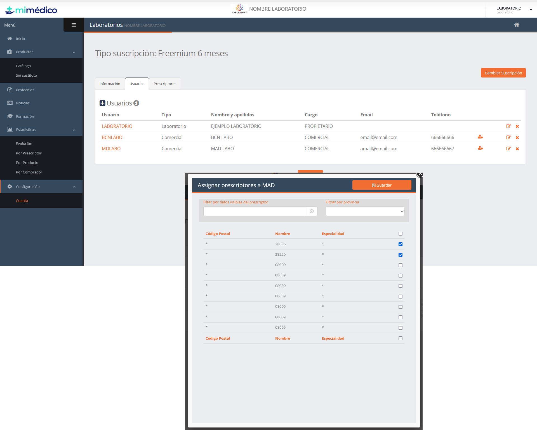
Task: Click the home icon in header bar
Action: pyautogui.click(x=517, y=25)
